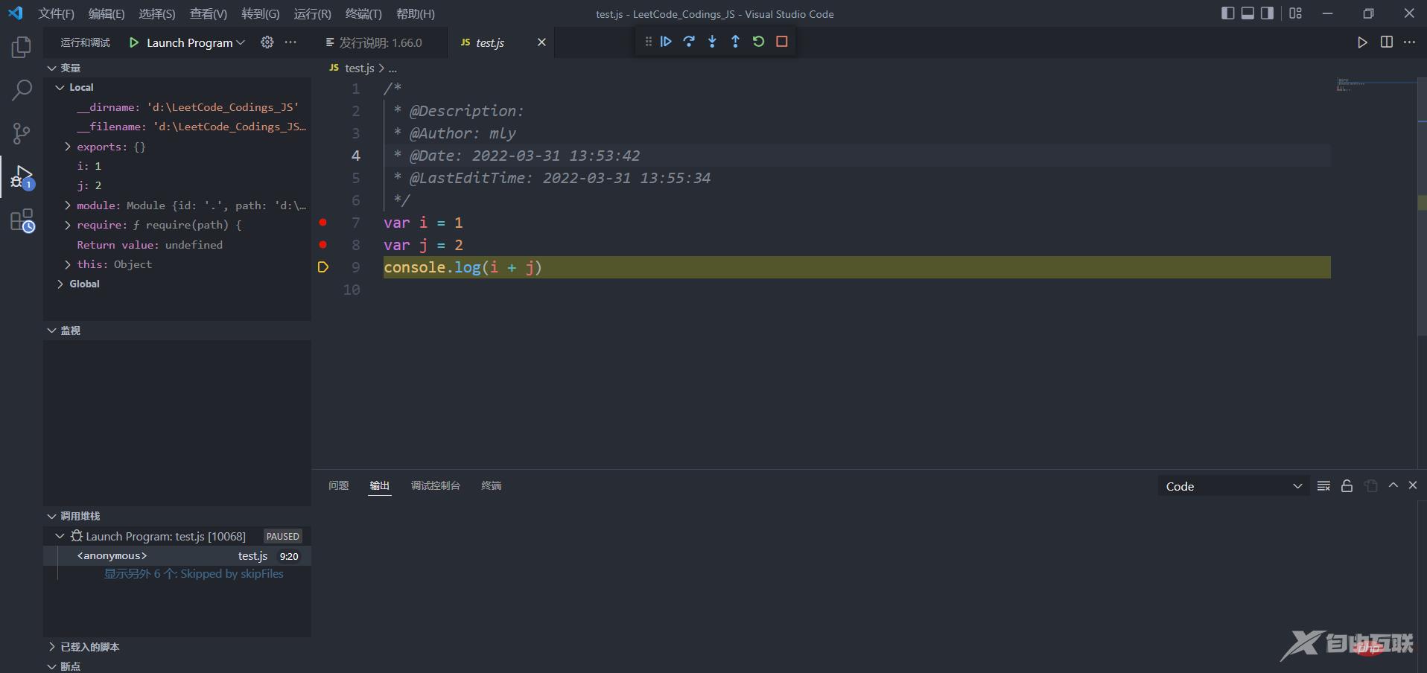Open editor more actions ellipsis

(1409, 42)
